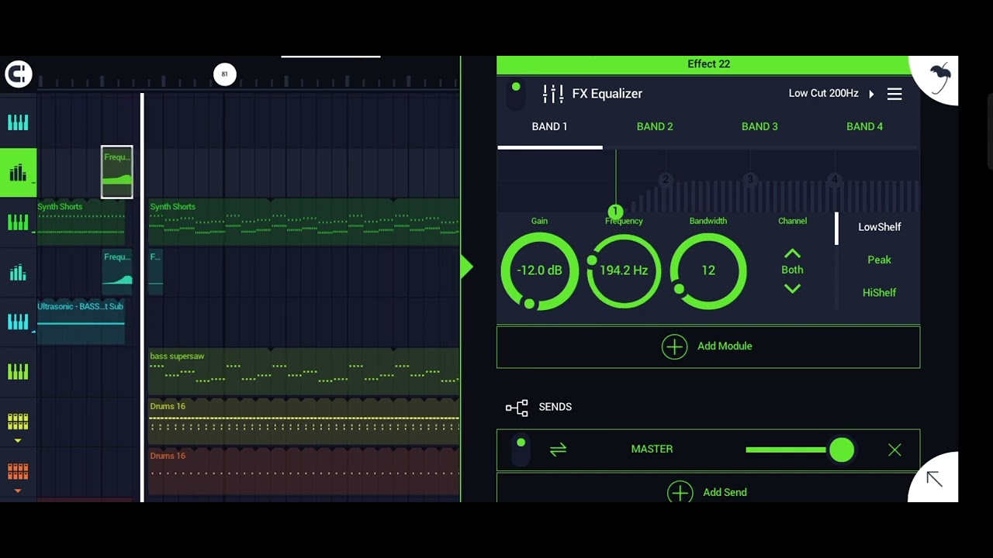Switch to the BAND 1 tab

click(x=549, y=126)
